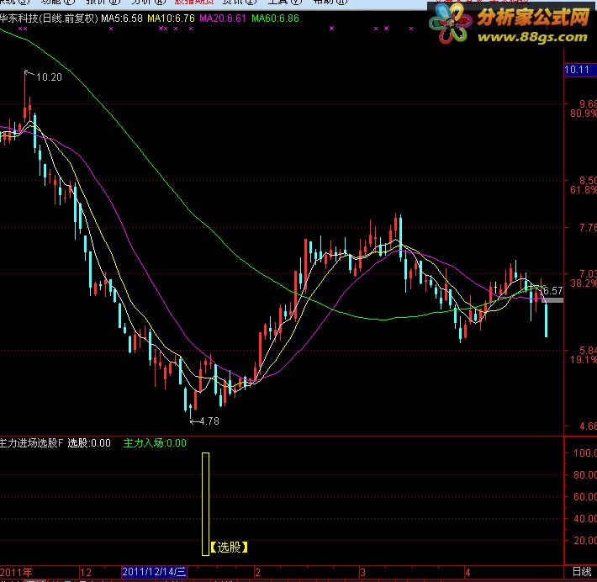Click the 8.50 price axis value
The image size is (597, 582).
(588, 180)
